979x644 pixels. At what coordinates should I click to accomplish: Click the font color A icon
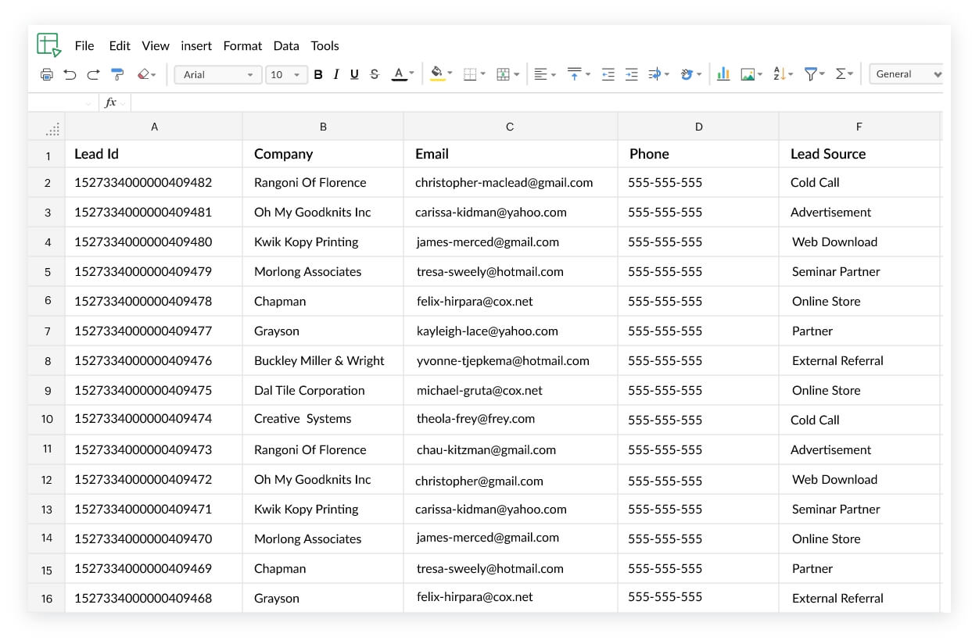[x=399, y=75]
